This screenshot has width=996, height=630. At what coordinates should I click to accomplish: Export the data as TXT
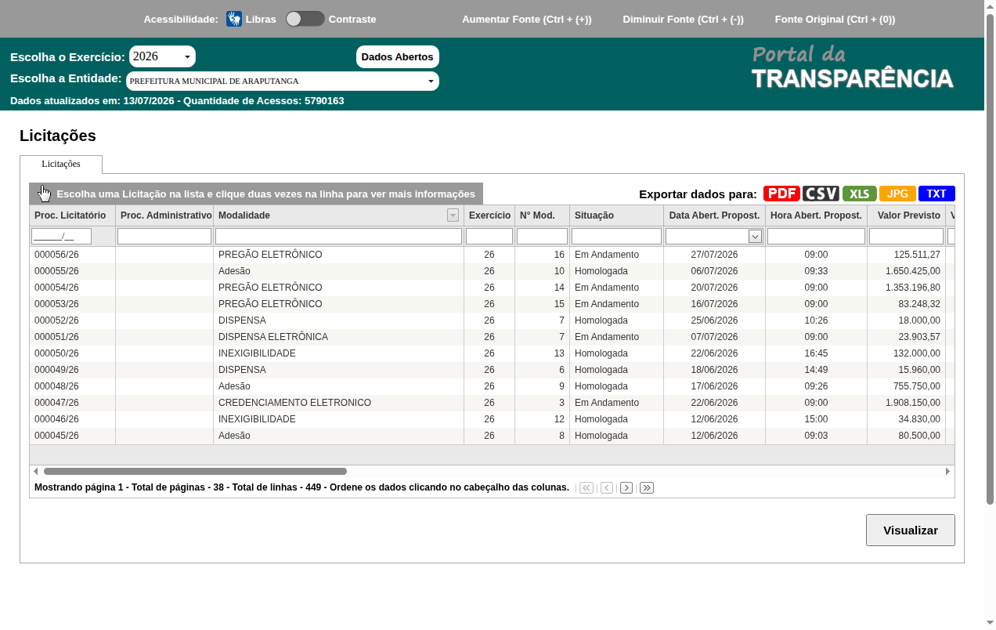pyautogui.click(x=936, y=194)
